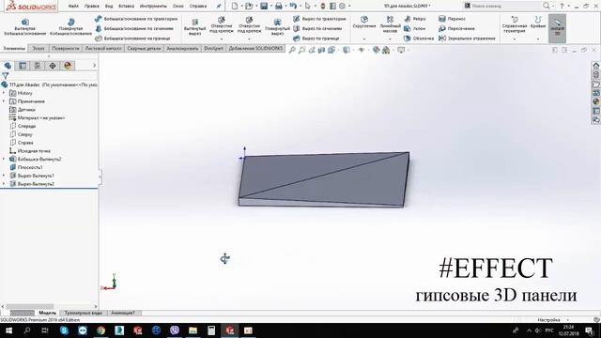Viewport: 601px width, 338px height.
Task: Click the Save icon in quick toolbar
Action: [x=264, y=6]
